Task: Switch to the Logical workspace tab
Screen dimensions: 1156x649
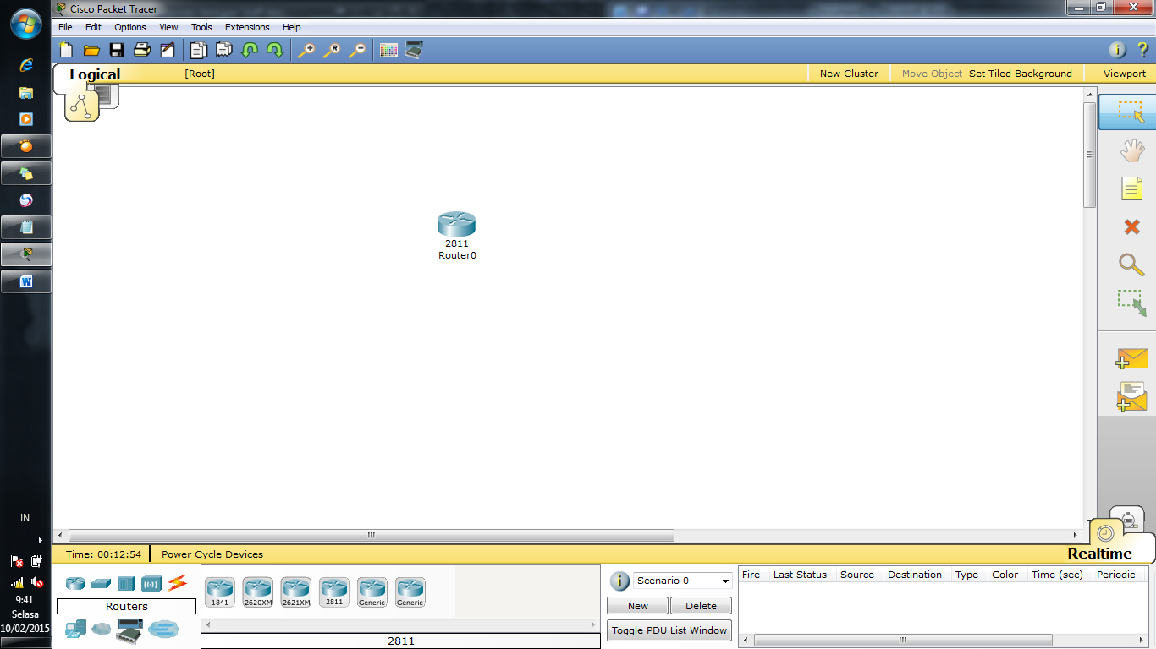Action: 95,74
